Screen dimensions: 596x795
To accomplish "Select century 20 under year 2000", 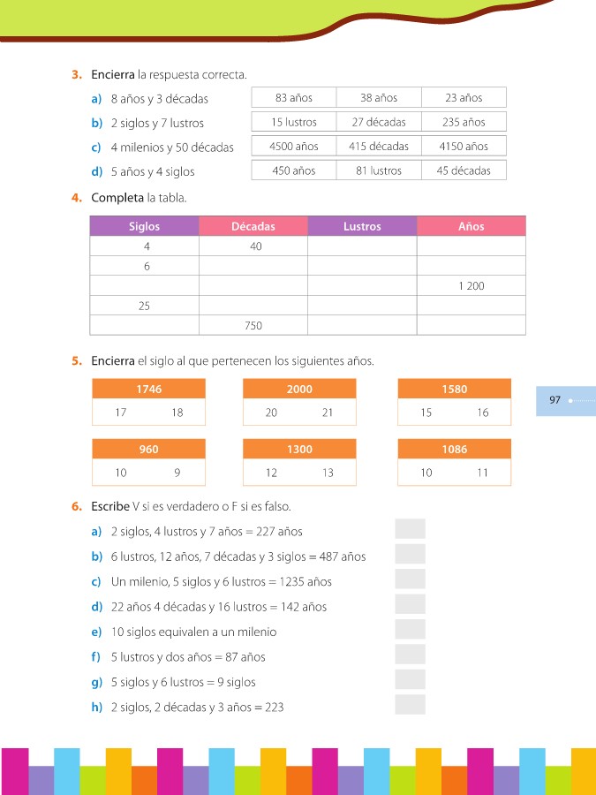I will pos(271,413).
